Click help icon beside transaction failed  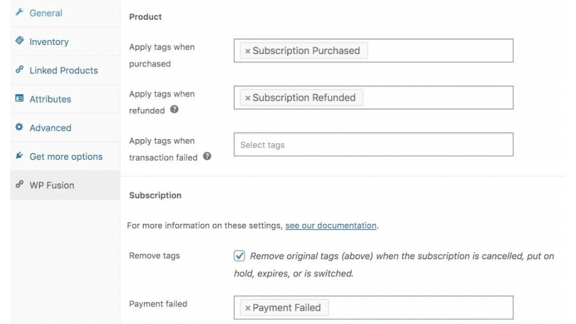[x=207, y=156]
